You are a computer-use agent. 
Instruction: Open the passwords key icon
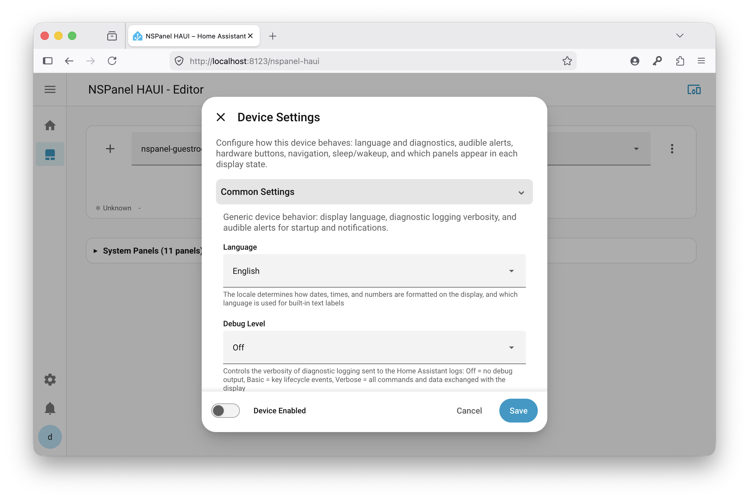click(x=657, y=61)
